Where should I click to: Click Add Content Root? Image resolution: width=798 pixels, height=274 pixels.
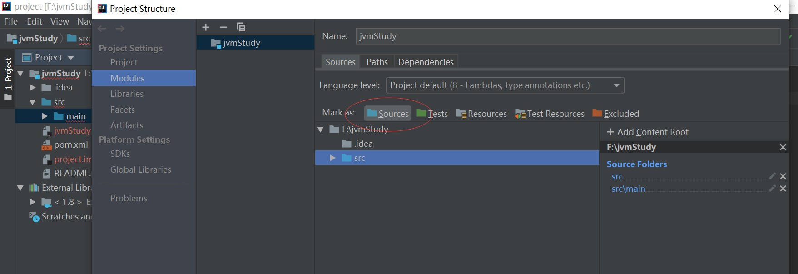648,132
